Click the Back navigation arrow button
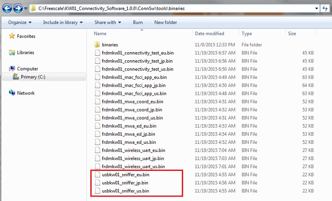This screenshot has height=201, width=332. pos(7,9)
